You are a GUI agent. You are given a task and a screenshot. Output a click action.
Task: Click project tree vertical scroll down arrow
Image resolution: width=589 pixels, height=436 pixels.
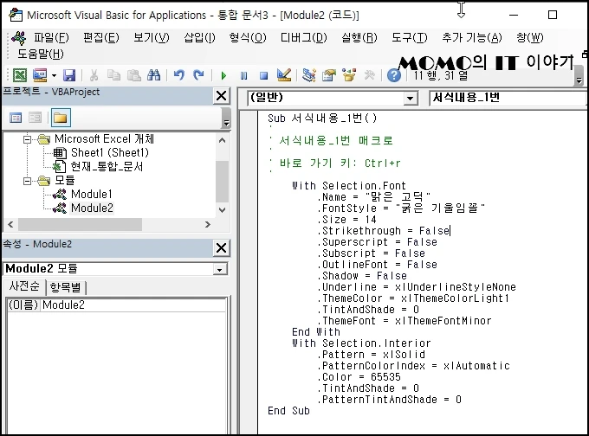click(x=222, y=209)
